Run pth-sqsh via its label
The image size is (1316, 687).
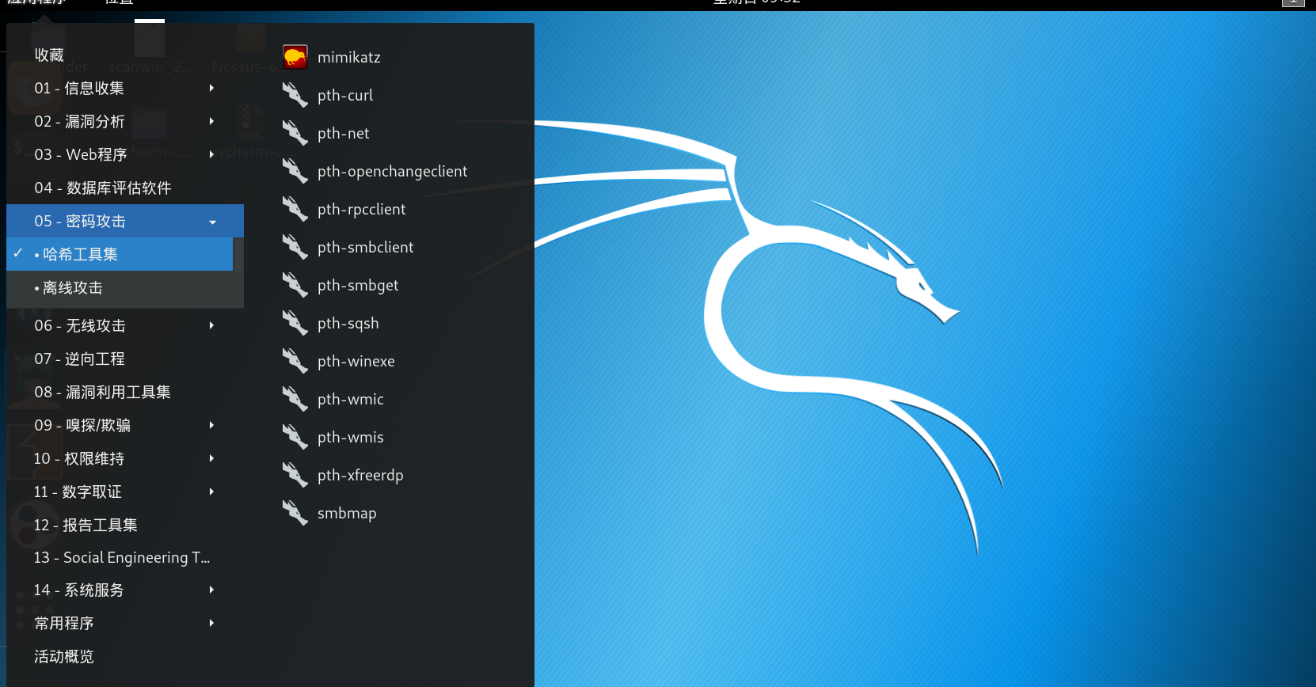click(348, 323)
